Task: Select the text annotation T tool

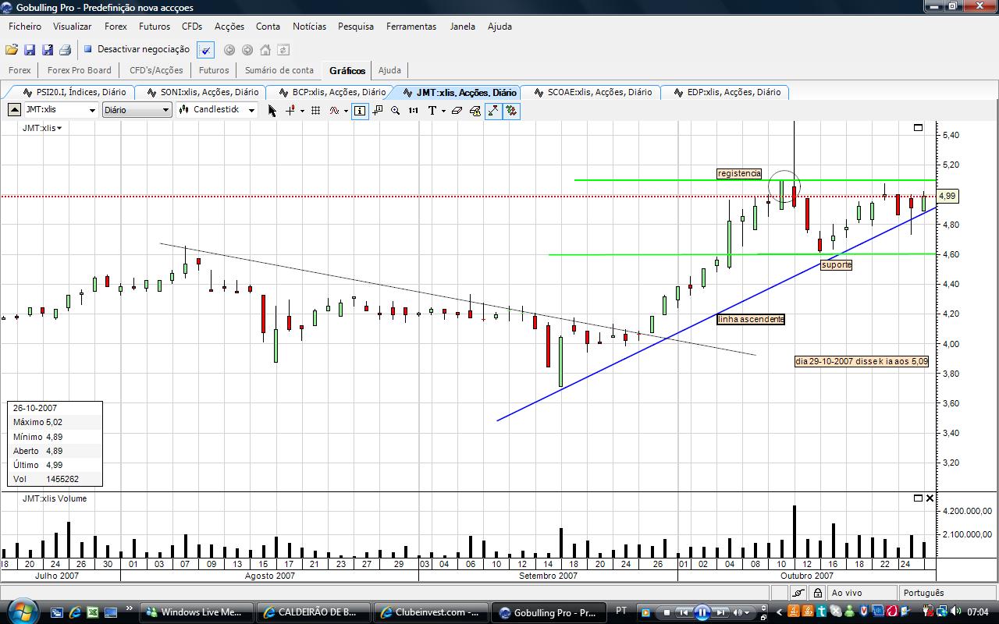Action: tap(432, 110)
